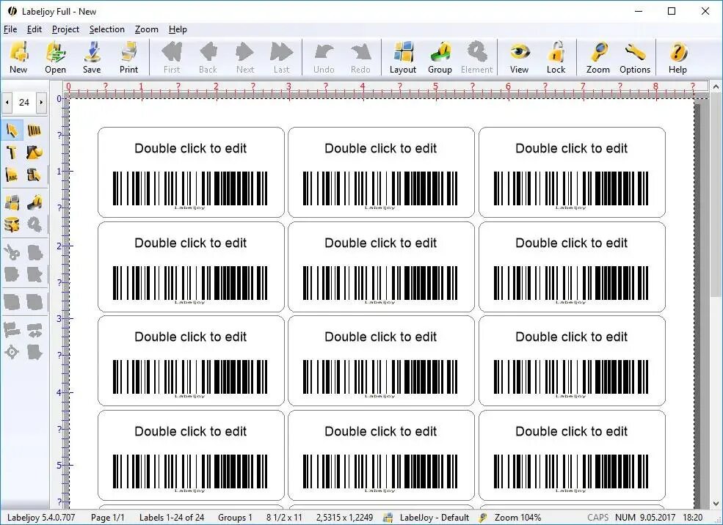
Task: Open an existing label file
Action: tap(55, 57)
